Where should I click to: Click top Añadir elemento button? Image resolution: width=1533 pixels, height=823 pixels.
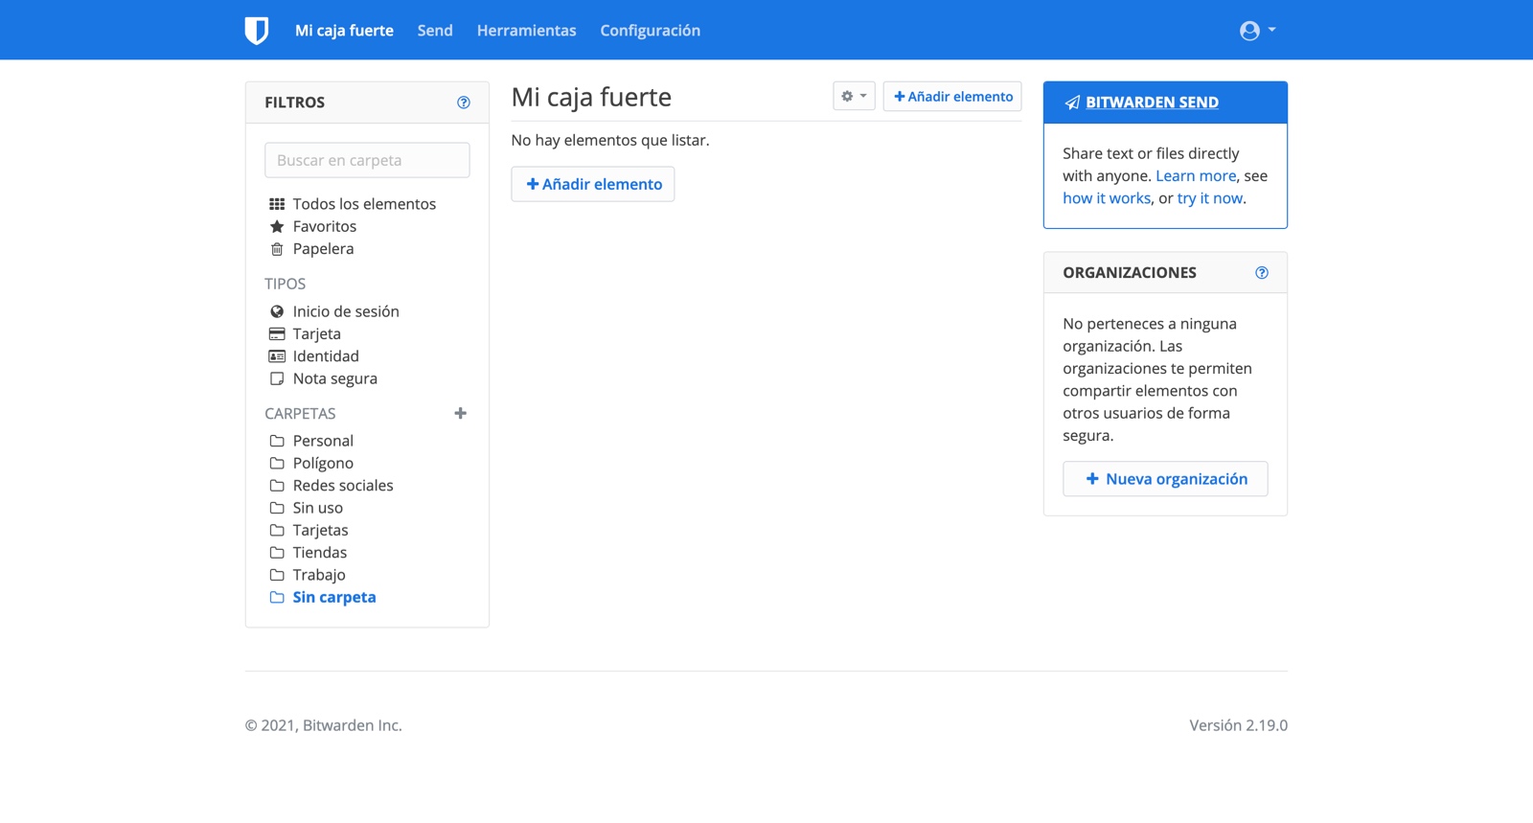[952, 96]
